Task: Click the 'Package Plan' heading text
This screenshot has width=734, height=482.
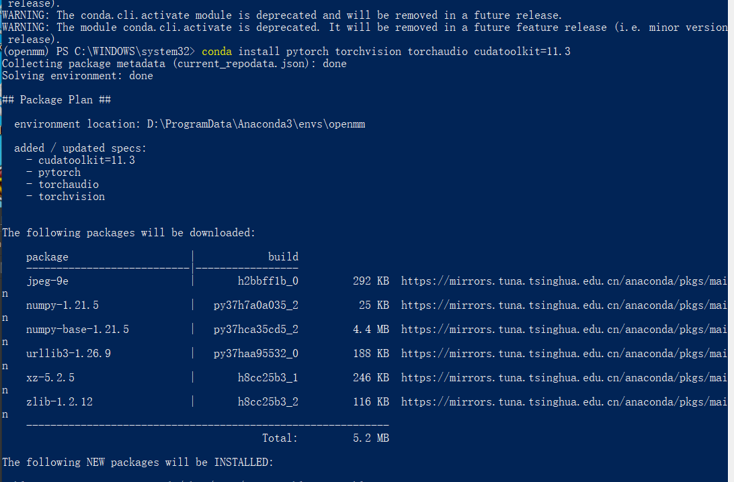Action: pos(56,99)
